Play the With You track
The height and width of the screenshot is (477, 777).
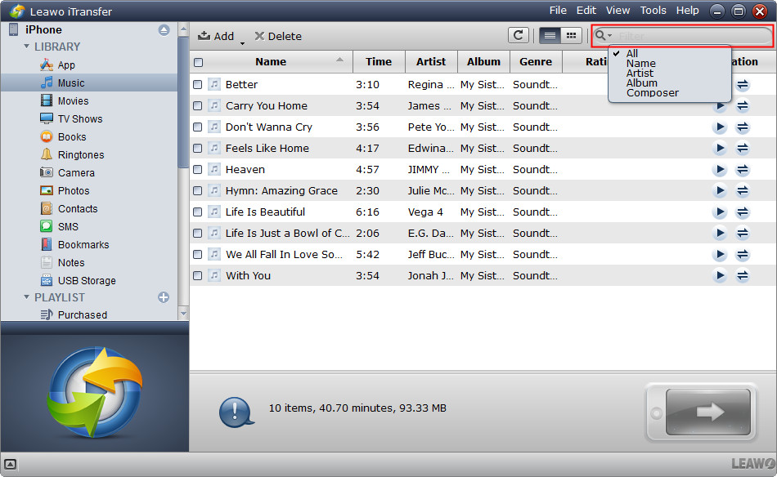click(720, 275)
